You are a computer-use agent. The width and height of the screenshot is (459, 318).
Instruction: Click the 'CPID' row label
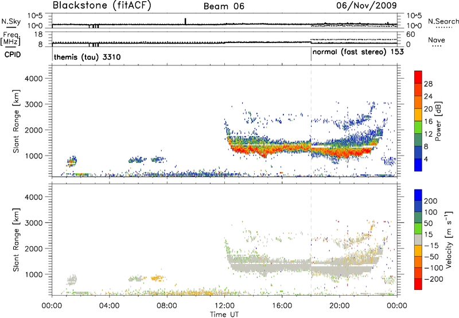coord(13,55)
